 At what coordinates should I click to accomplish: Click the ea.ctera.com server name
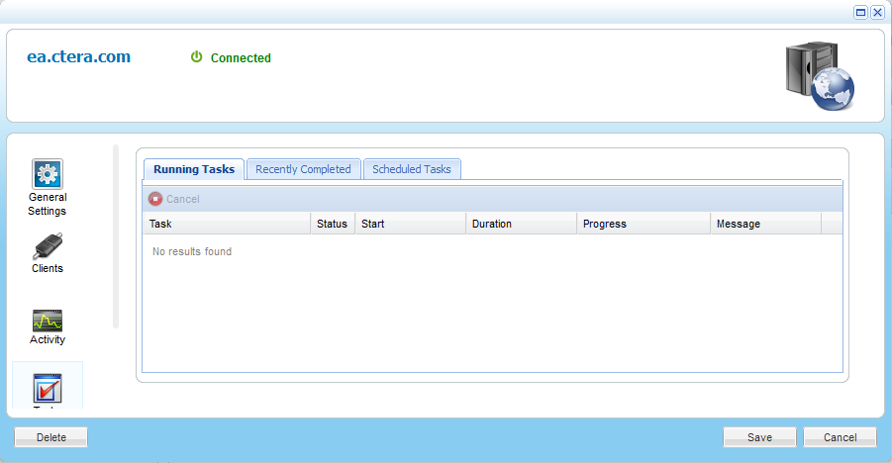click(x=78, y=56)
